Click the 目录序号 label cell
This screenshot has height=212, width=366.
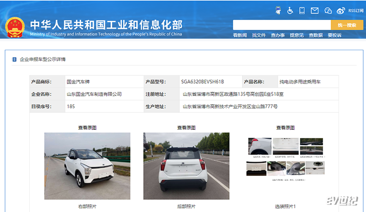coord(47,106)
